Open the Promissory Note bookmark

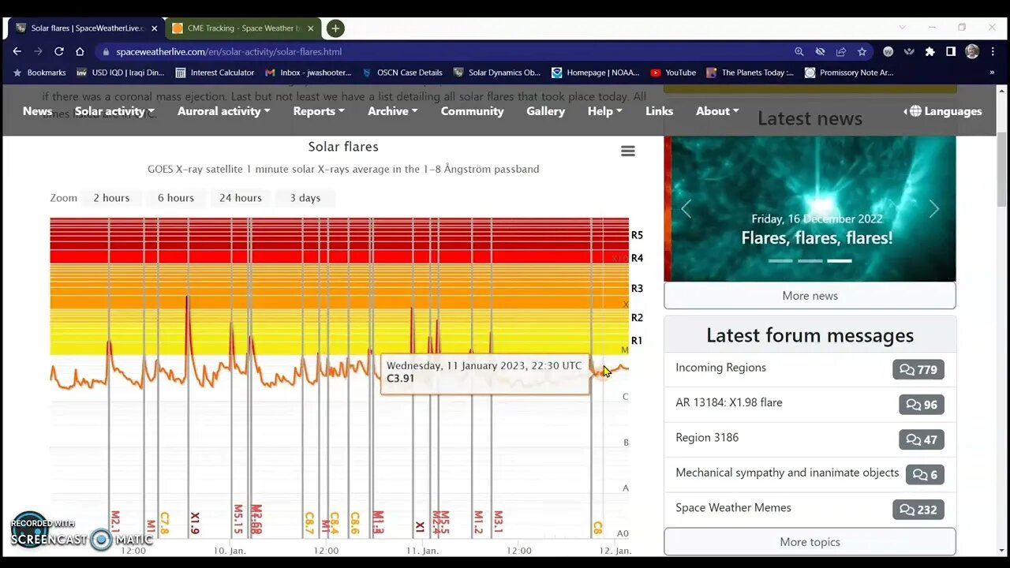point(849,73)
